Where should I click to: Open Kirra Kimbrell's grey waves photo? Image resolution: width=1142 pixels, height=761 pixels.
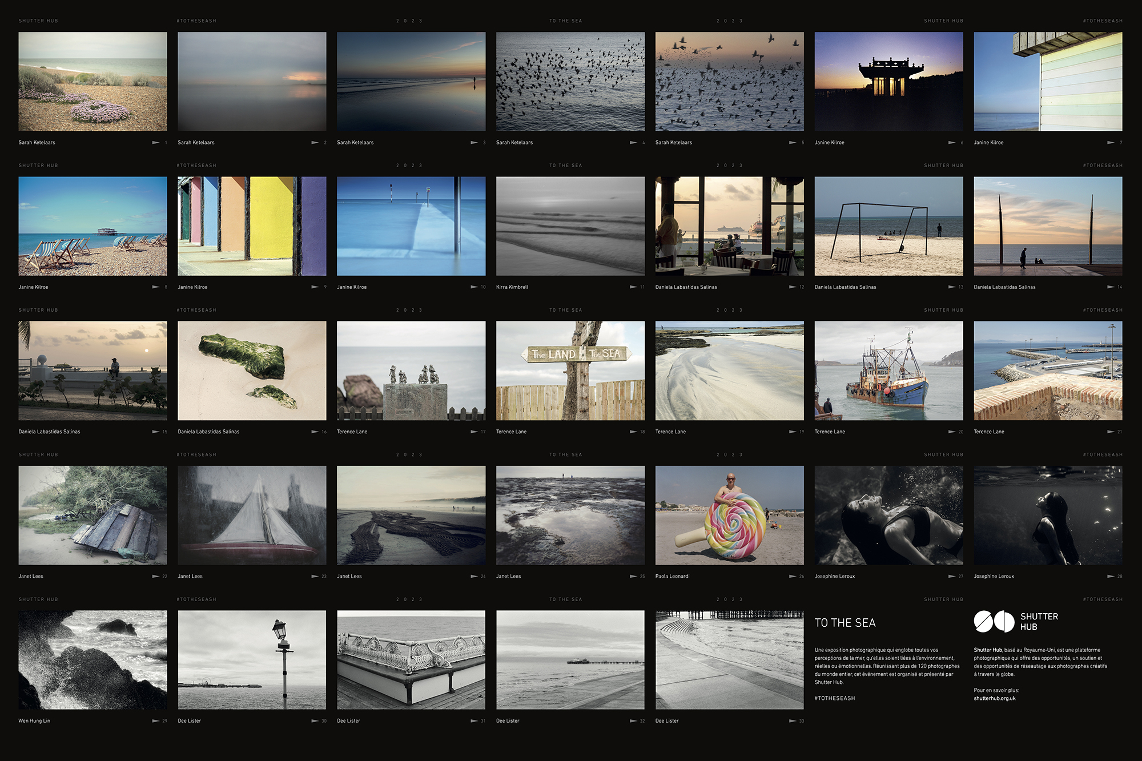point(570,226)
